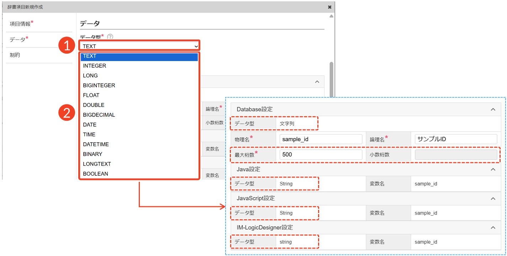Choose LONGTEXT from the list
507x256 pixels.
click(x=97, y=164)
